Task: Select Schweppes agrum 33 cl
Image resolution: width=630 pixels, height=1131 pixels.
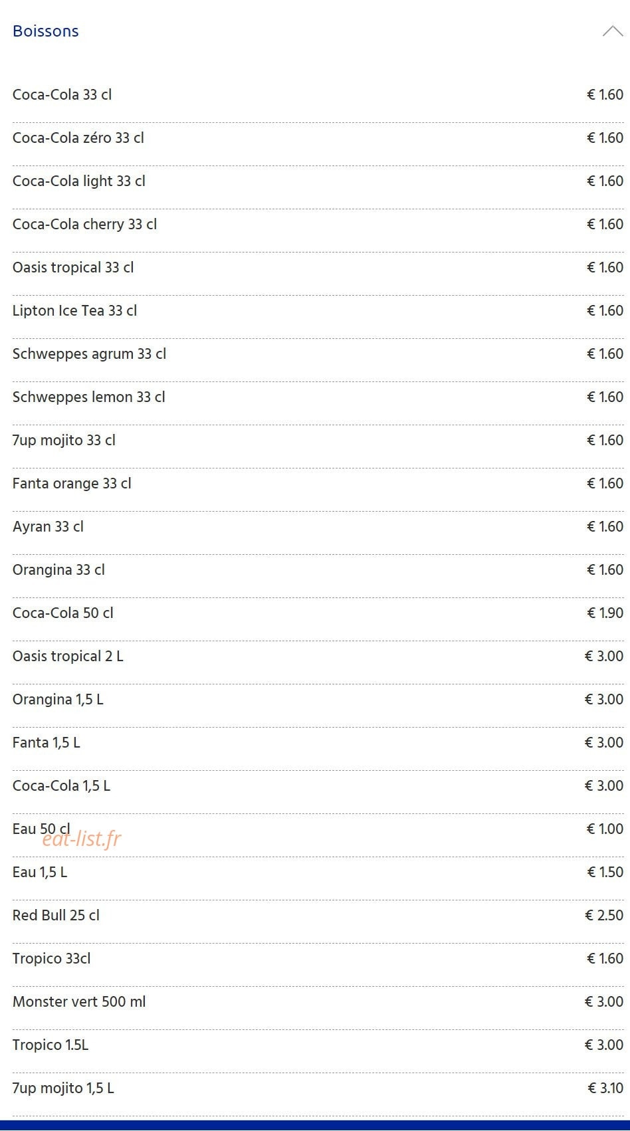Action: click(318, 354)
